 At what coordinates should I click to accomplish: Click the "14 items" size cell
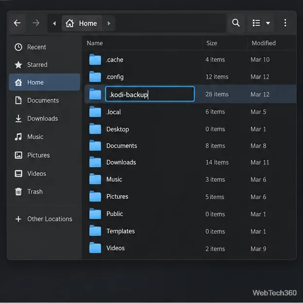coord(217,162)
